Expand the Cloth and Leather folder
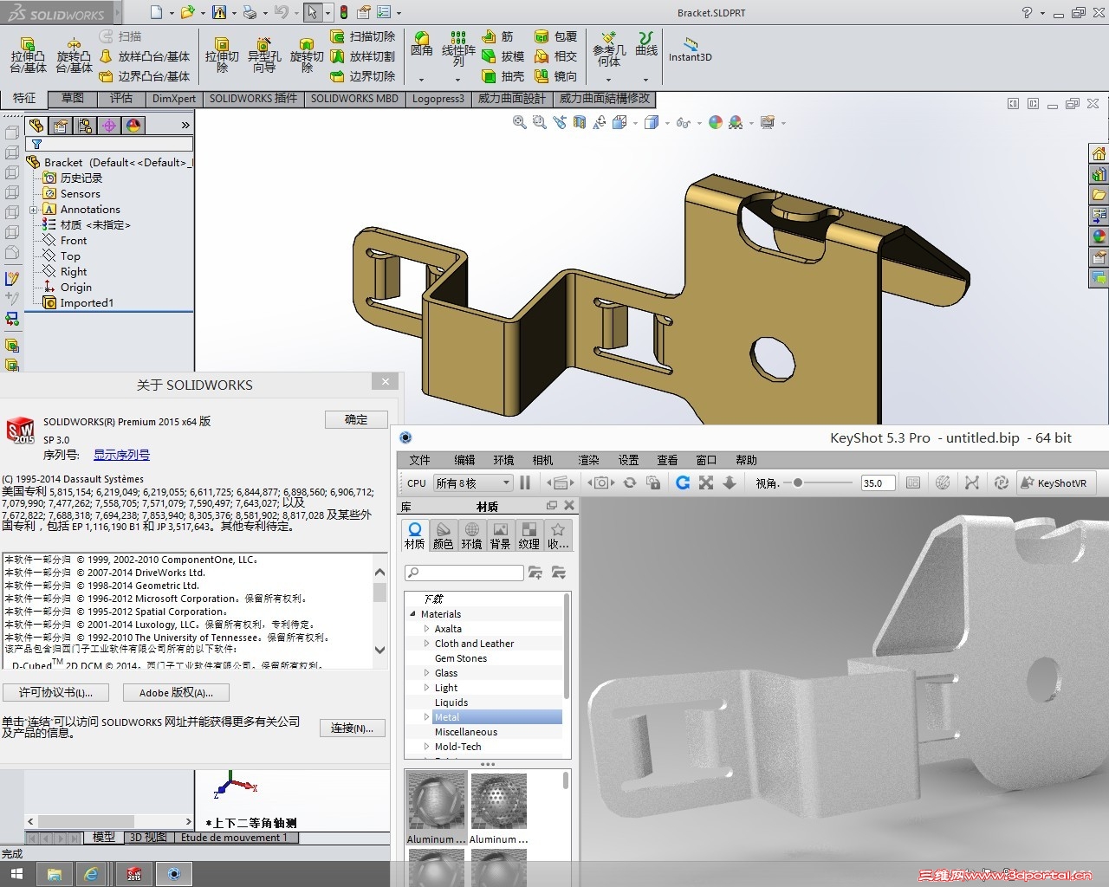The image size is (1109, 887). (426, 644)
